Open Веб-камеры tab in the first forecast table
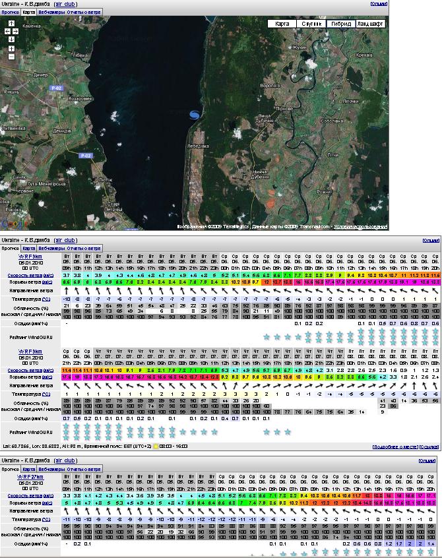The width and height of the screenshot is (442, 558). 51,247
